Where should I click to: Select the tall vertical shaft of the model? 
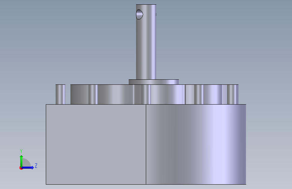pos(146,42)
